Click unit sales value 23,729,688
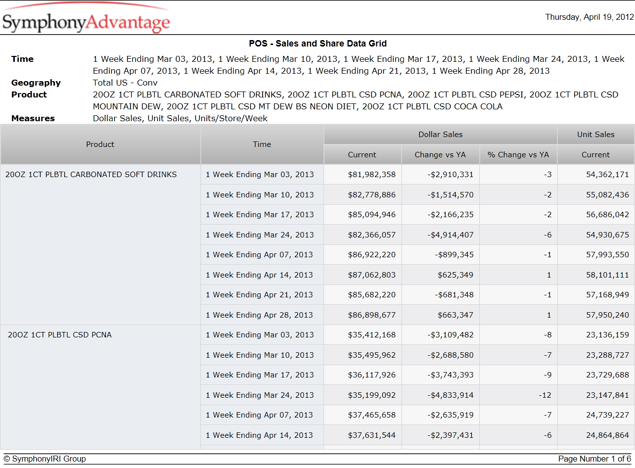The image size is (635, 468). (x=608, y=375)
